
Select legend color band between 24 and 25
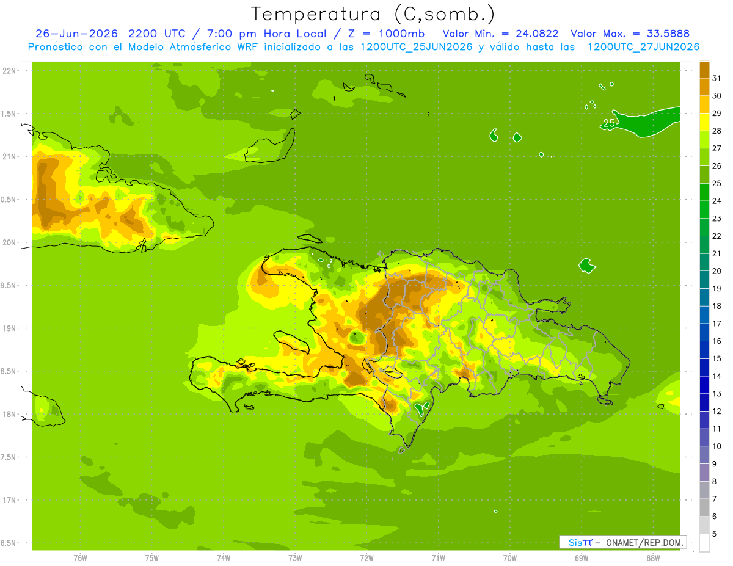(x=704, y=192)
